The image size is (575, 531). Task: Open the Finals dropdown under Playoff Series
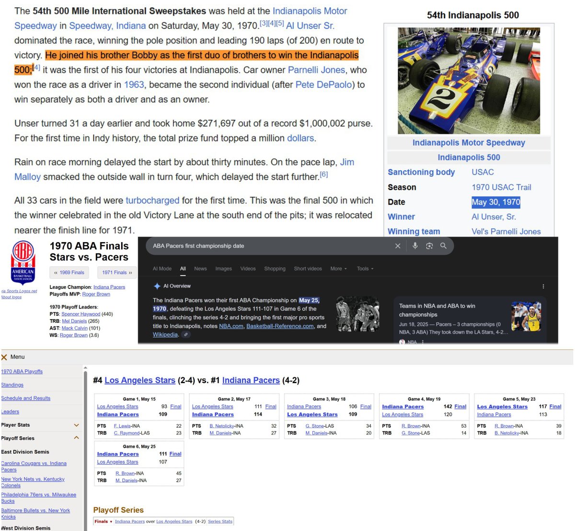click(x=103, y=521)
